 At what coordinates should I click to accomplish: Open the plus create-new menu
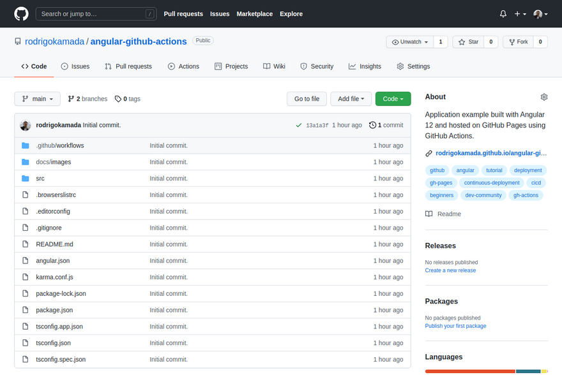pos(520,14)
